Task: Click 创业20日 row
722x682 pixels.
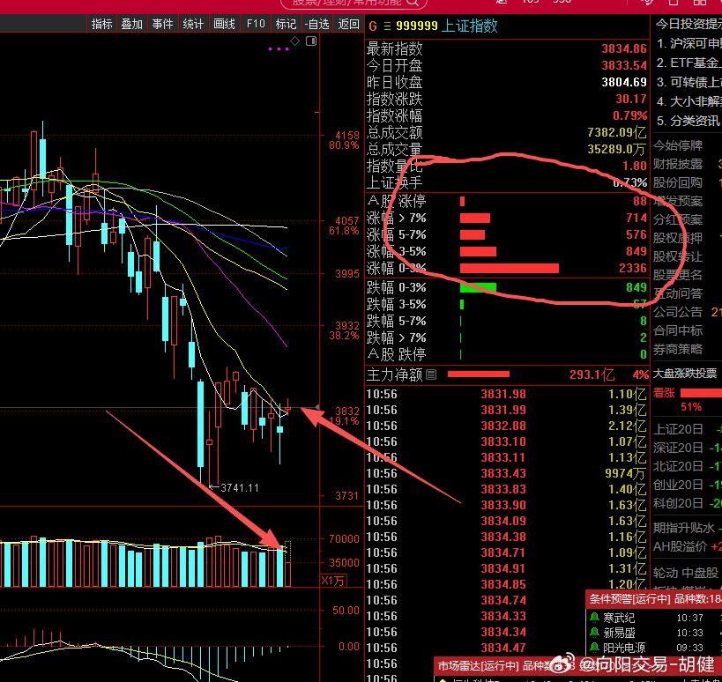Action: click(x=687, y=485)
